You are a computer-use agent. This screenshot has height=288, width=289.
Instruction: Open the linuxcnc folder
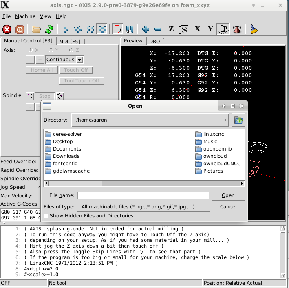214,134
